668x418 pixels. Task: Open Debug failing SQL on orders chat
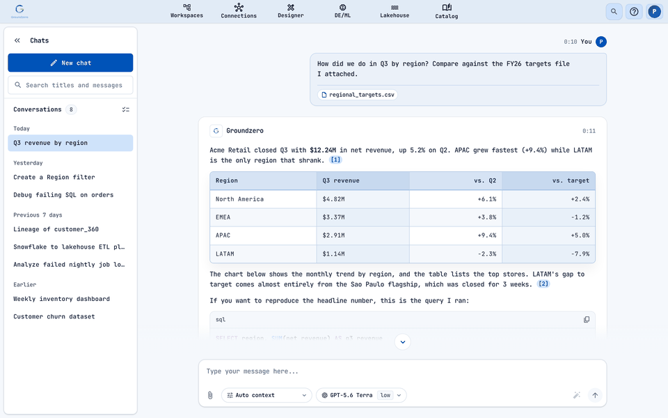70,195
